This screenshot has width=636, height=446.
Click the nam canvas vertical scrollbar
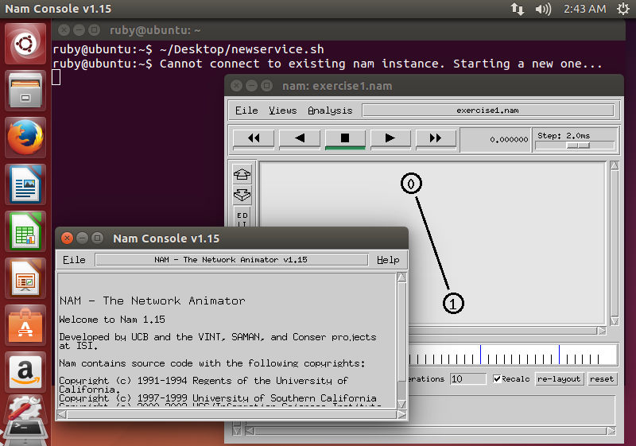(x=615, y=243)
